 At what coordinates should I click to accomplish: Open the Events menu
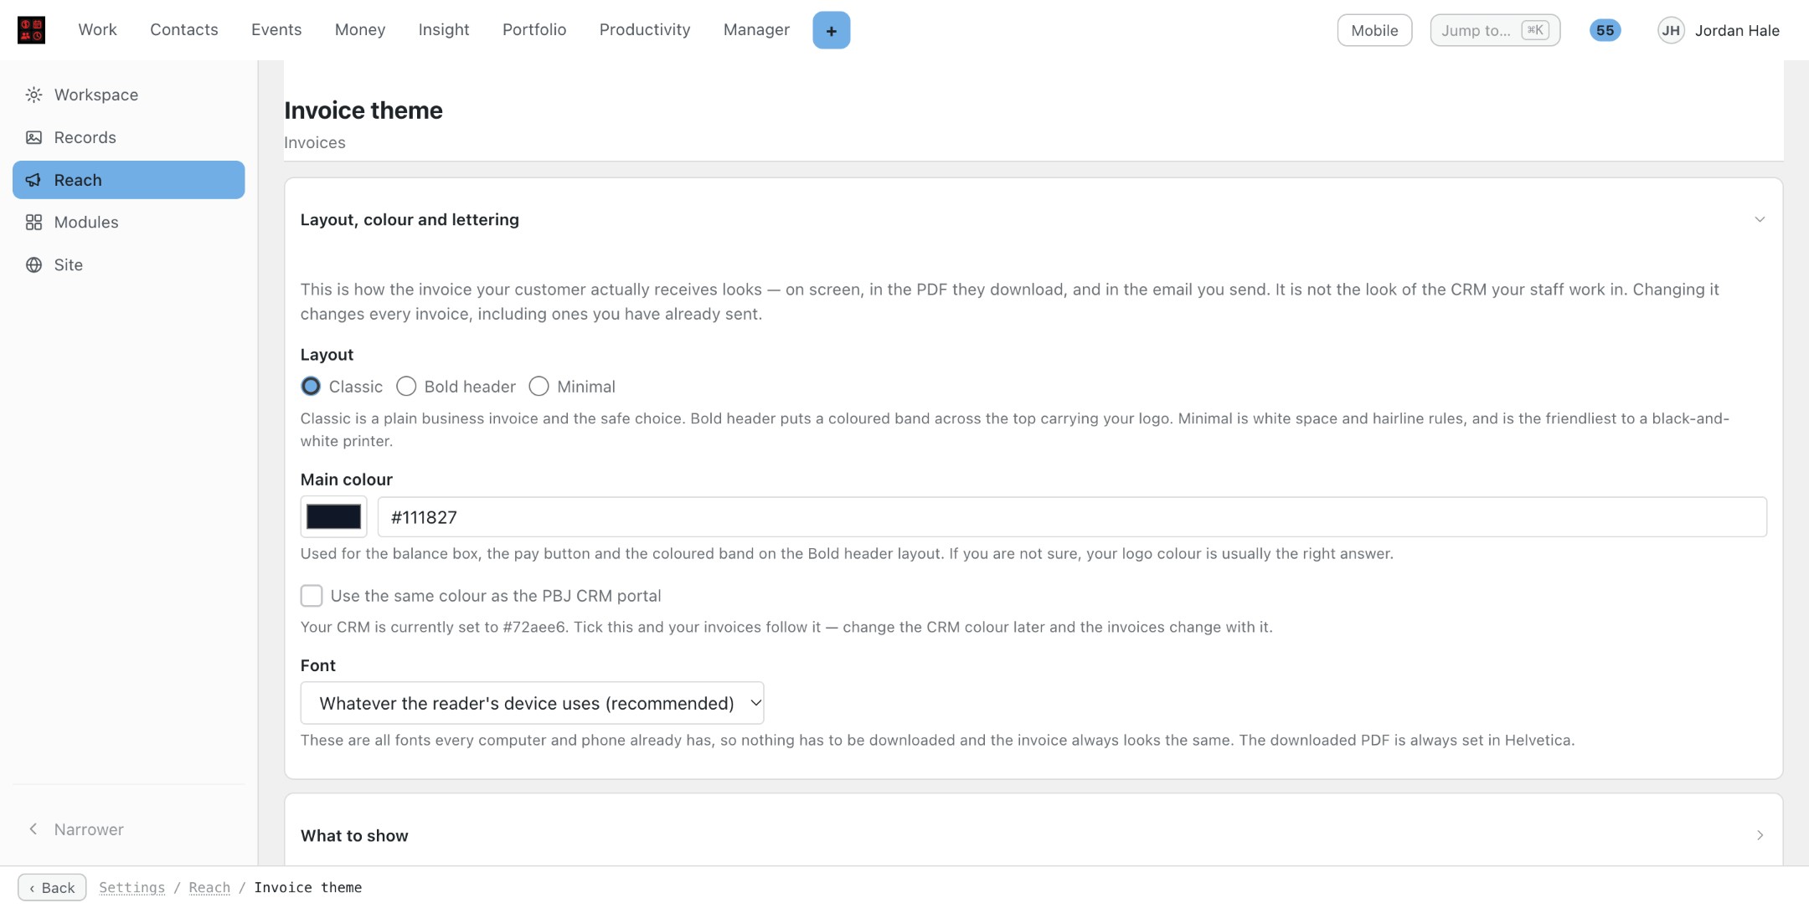pyautogui.click(x=276, y=30)
